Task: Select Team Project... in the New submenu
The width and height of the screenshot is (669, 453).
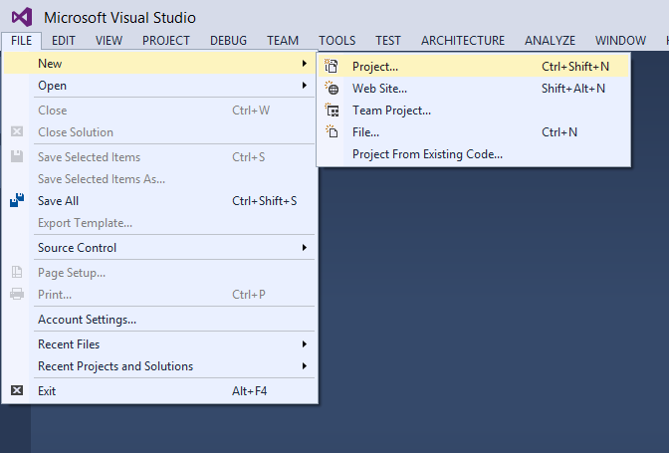Action: (x=474, y=111)
